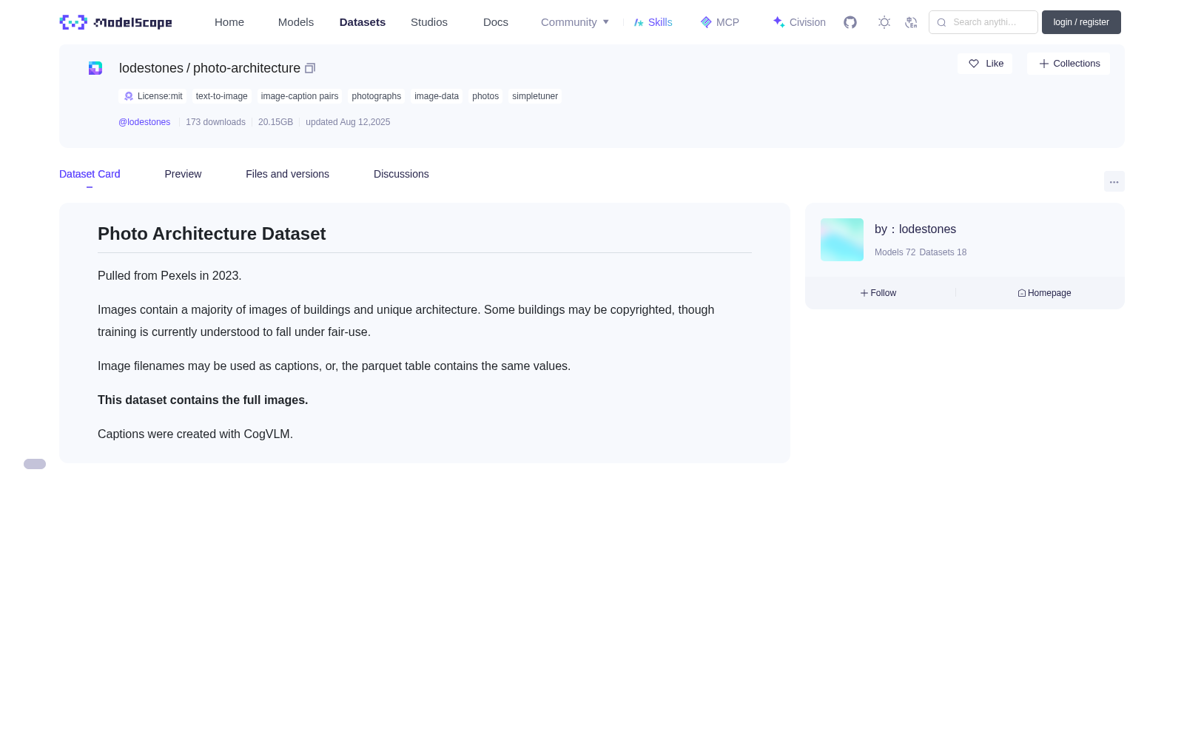Select the Dataset Card tab

tap(90, 174)
